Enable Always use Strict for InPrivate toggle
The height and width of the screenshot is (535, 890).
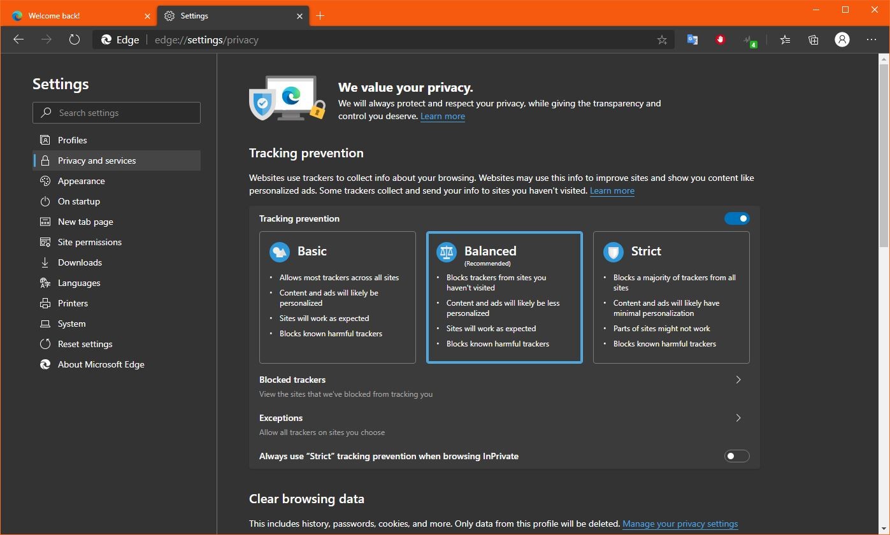point(736,456)
